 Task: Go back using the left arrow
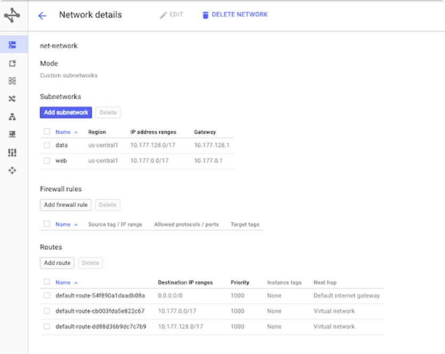point(42,15)
